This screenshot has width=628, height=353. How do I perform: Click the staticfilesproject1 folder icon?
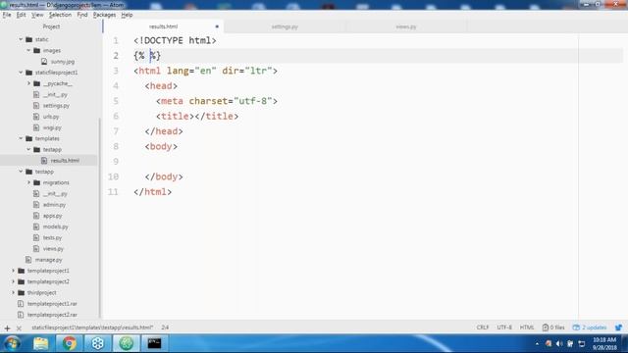pyautogui.click(x=28, y=73)
